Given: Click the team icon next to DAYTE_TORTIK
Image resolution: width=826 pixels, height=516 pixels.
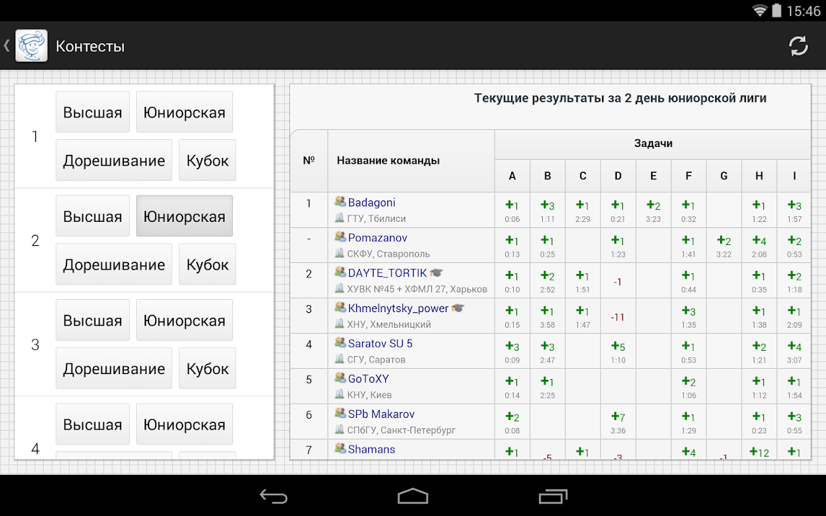Looking at the screenshot, I should pos(340,273).
